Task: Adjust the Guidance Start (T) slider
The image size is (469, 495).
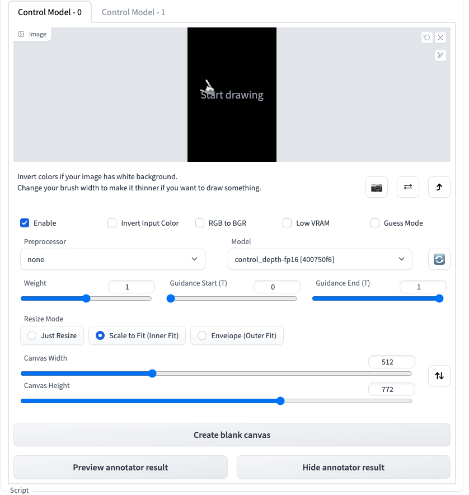Action: pyautogui.click(x=232, y=298)
